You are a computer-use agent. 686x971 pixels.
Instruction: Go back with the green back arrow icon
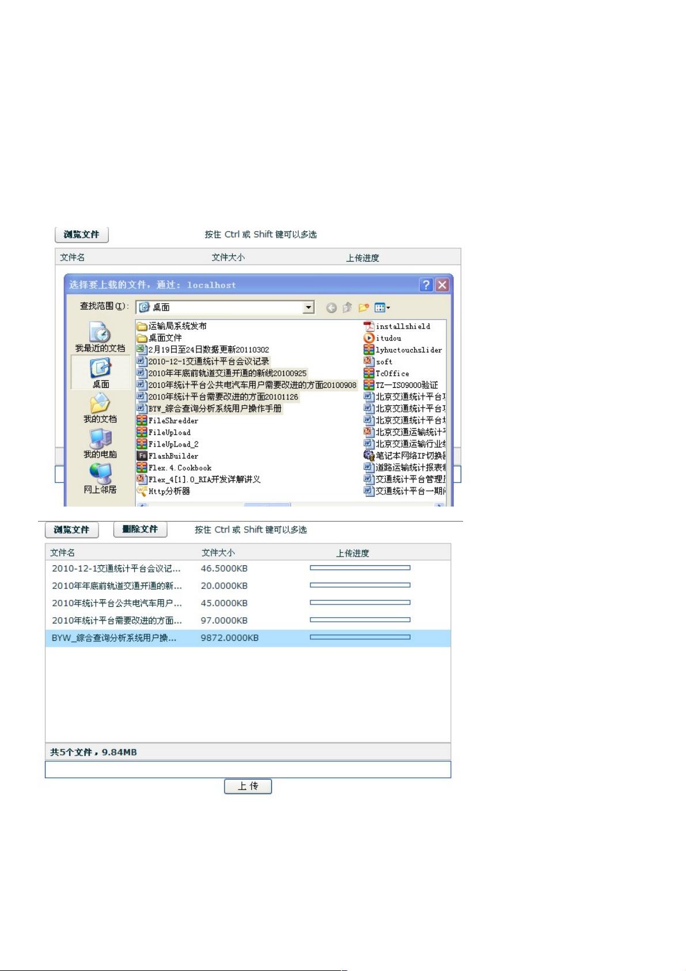[331, 308]
